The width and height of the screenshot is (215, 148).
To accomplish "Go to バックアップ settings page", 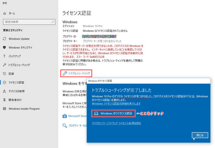I will point(29,56).
